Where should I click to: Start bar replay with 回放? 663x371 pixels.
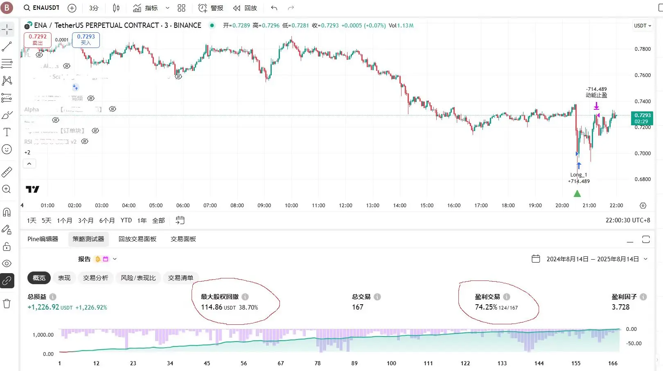point(245,8)
